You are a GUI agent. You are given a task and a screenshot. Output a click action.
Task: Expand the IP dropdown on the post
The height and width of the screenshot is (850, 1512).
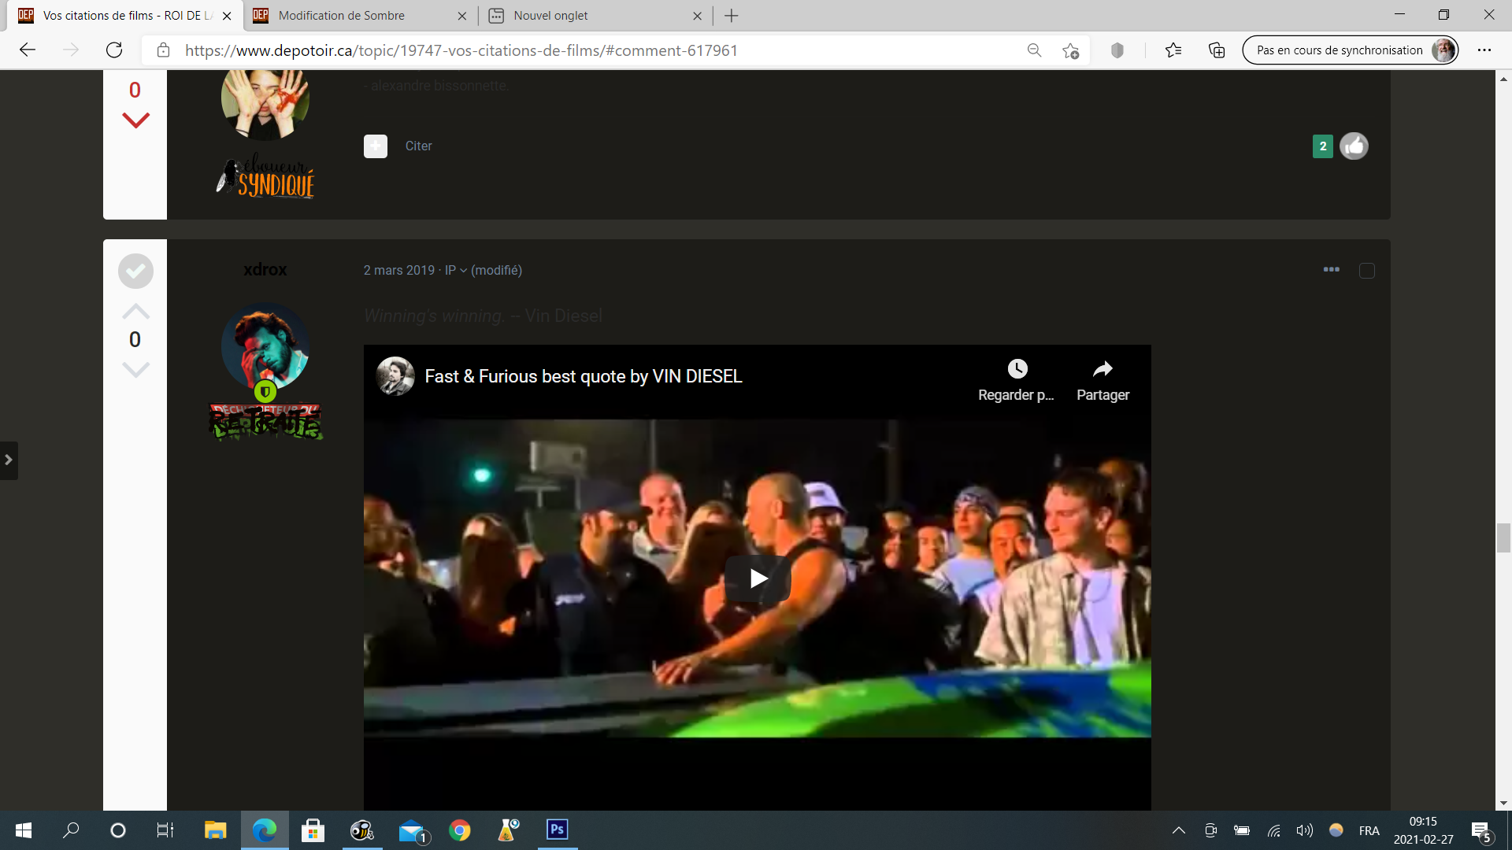click(x=456, y=270)
